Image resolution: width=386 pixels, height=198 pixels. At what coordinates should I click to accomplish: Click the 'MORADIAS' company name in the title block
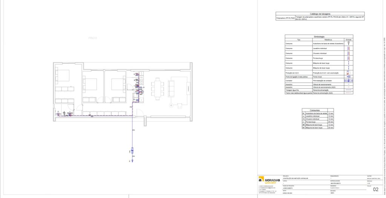coord(272,180)
